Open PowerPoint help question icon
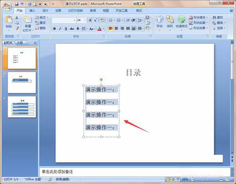236x184 pixels. point(231,10)
